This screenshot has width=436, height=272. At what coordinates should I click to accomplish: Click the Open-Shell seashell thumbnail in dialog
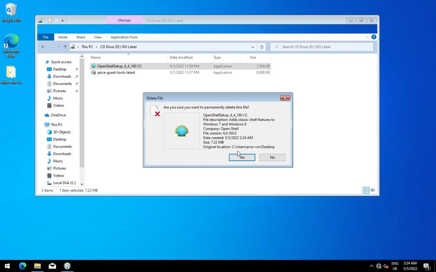tap(182, 131)
